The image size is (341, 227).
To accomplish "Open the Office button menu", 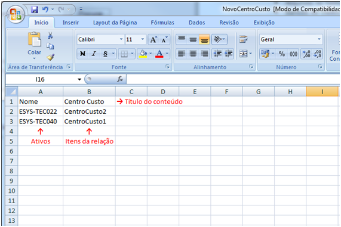I will click(x=16, y=14).
